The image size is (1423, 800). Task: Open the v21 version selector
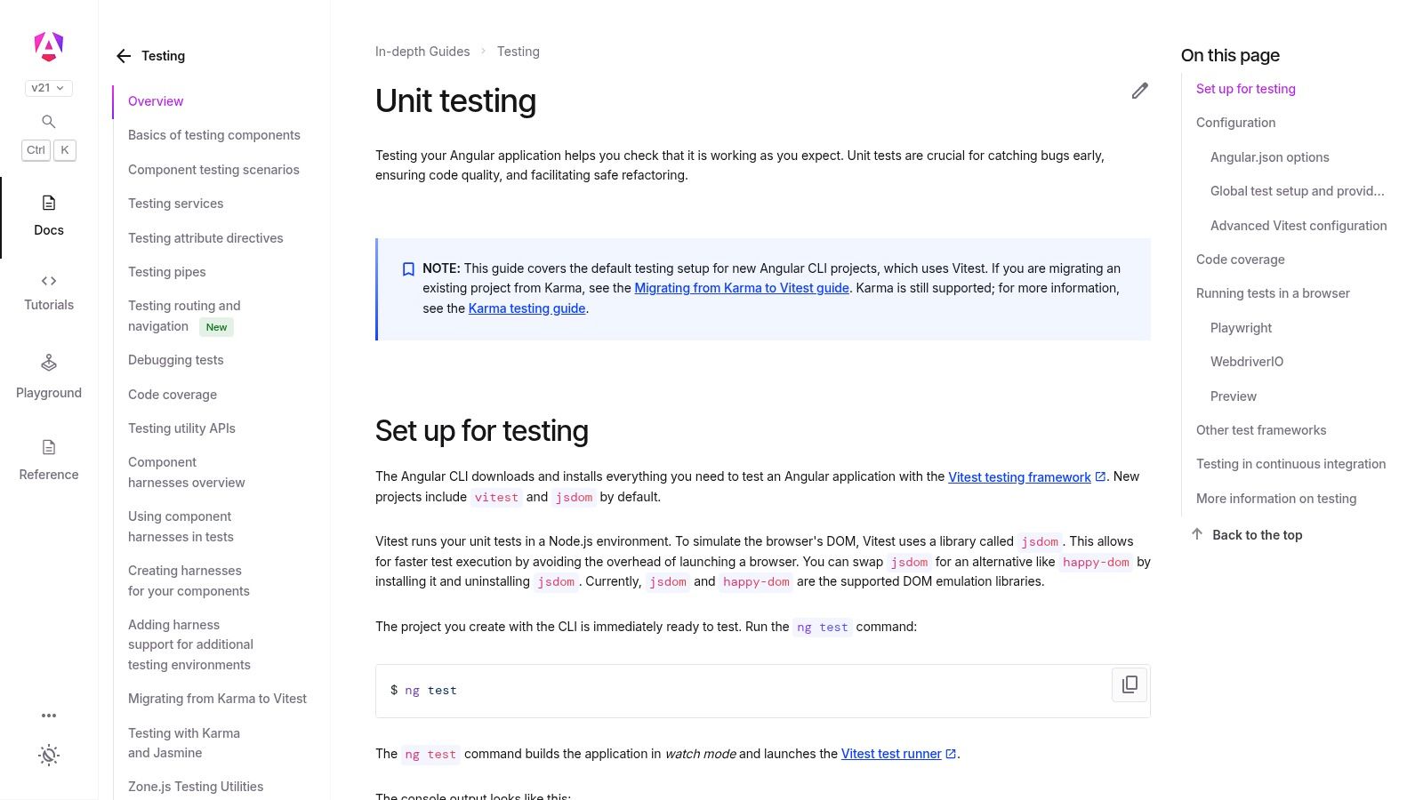[48, 87]
